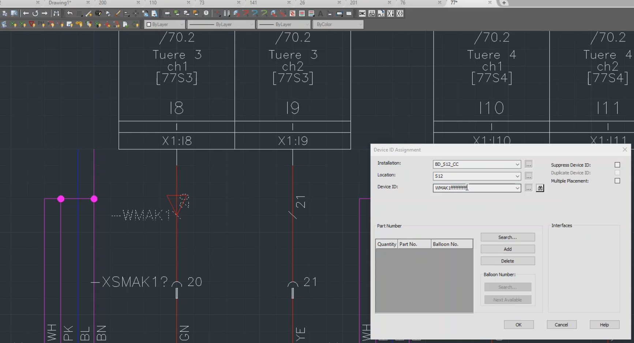This screenshot has height=343, width=634.
Task: Click the four-arrow move tool icon
Action: 135,14
